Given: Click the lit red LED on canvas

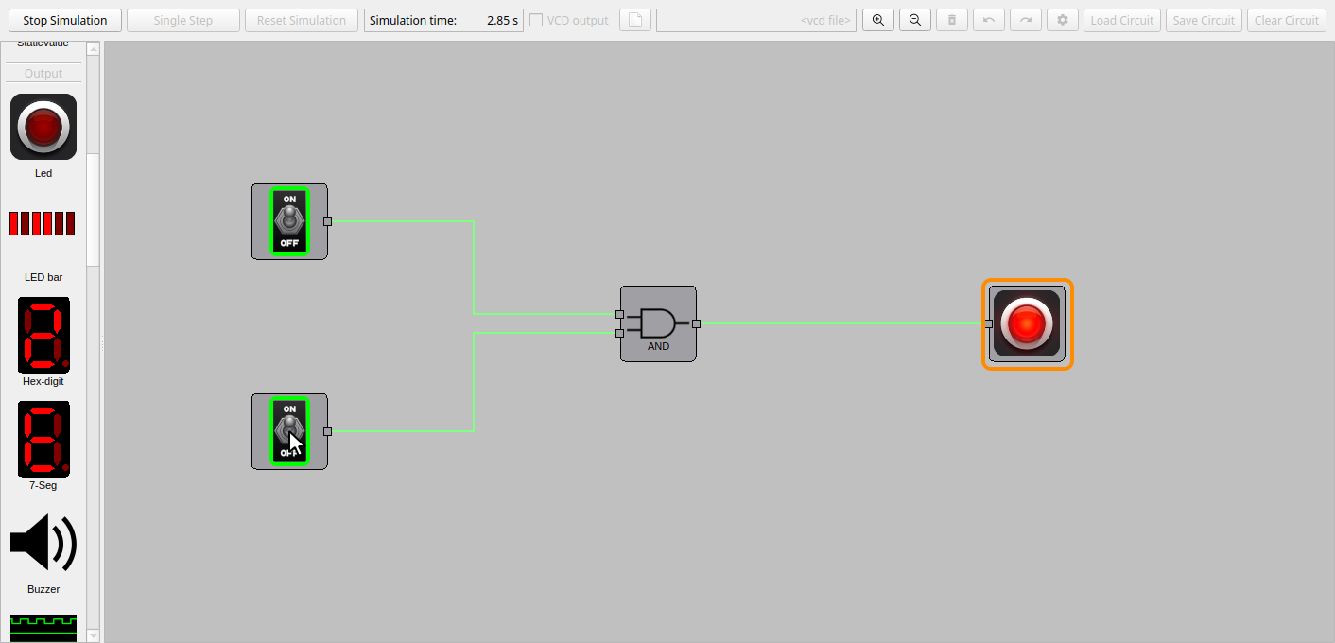Looking at the screenshot, I should [1027, 324].
